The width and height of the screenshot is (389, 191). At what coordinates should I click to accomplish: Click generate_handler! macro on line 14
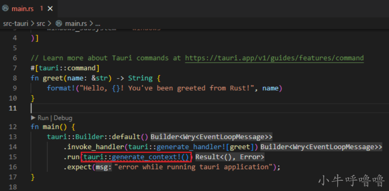pyautogui.click(x=191, y=147)
